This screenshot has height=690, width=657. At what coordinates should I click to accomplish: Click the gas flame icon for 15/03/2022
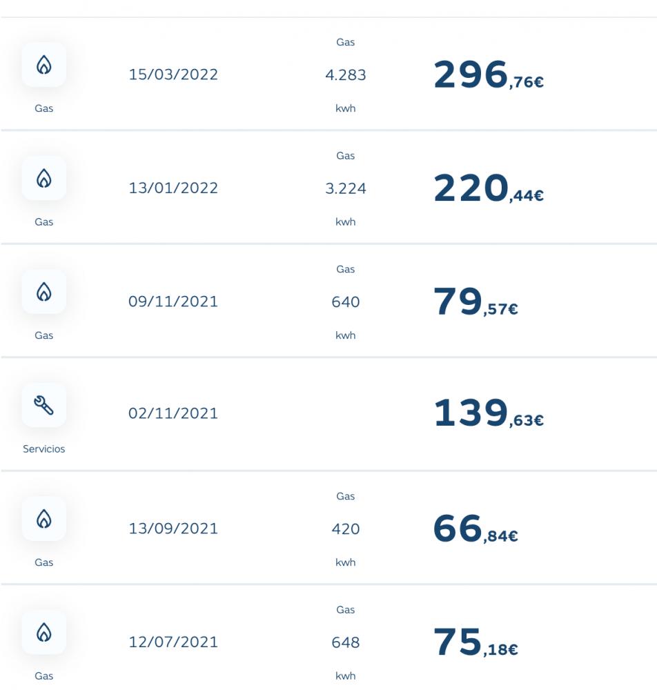pos(44,65)
